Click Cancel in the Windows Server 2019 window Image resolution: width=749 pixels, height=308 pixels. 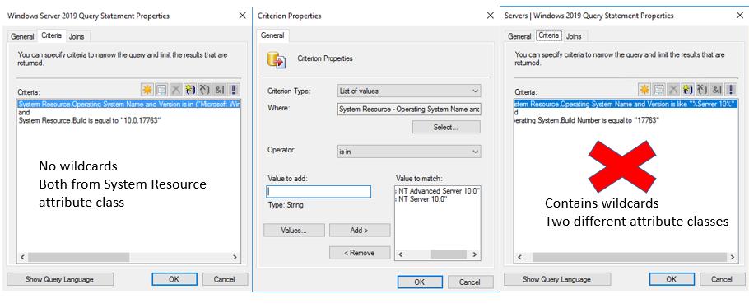click(225, 279)
